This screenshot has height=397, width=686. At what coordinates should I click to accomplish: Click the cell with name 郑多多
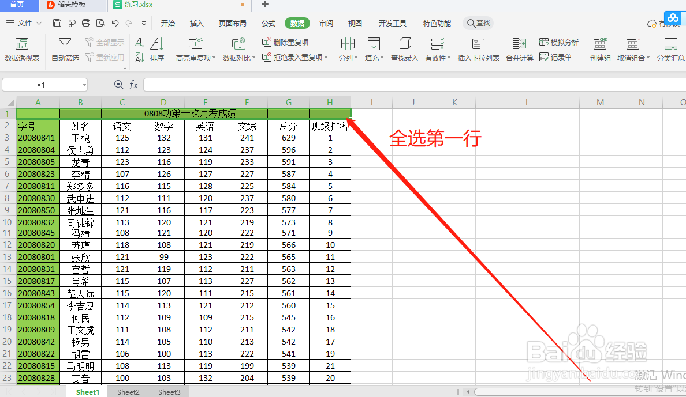click(80, 187)
